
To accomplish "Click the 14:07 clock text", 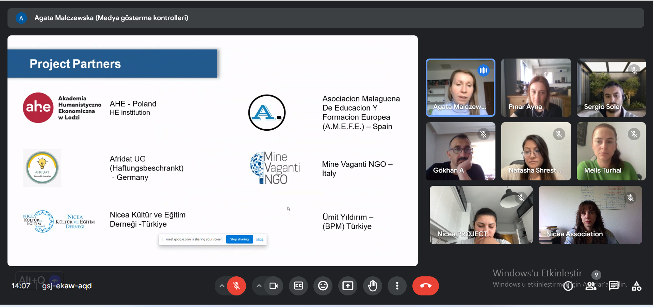I will click(21, 286).
